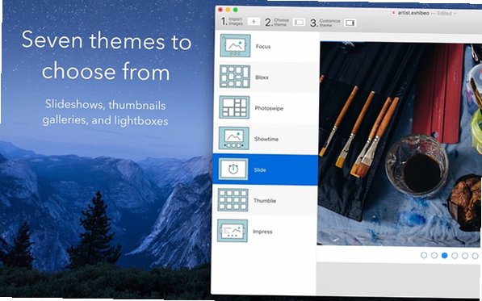
Task: Click the 2. Choose theme step label
Action: pos(277,22)
